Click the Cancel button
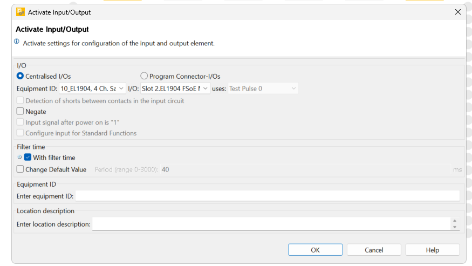472x266 pixels. point(374,250)
